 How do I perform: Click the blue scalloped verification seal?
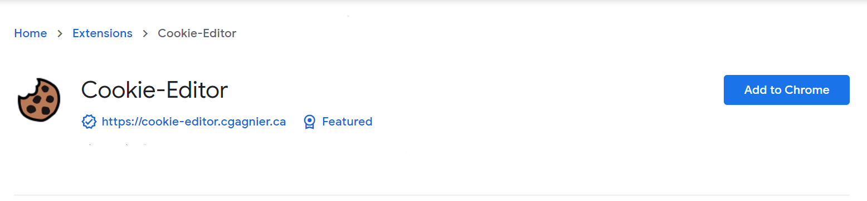coord(89,122)
